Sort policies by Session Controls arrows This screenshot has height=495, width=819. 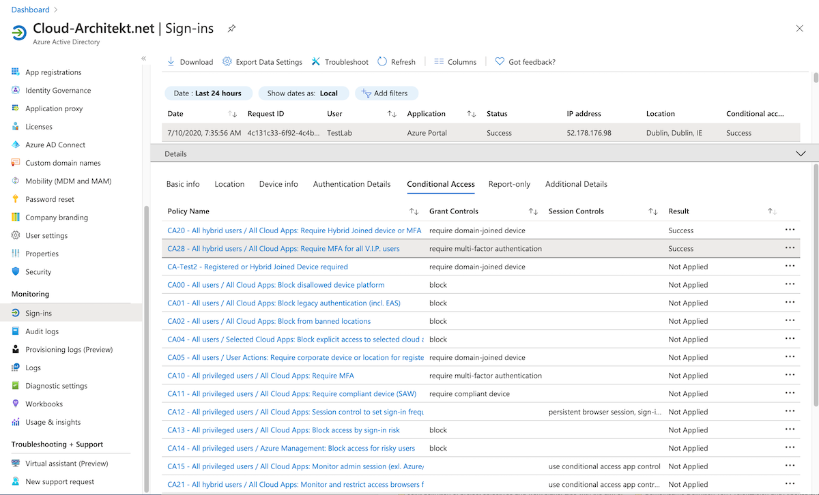[x=653, y=211]
